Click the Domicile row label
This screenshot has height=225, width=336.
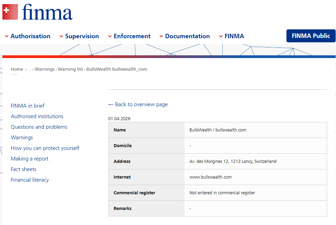point(123,145)
